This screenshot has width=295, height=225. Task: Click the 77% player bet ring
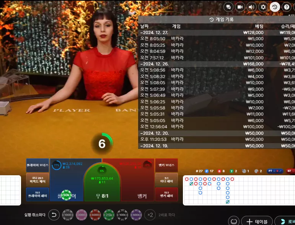(x=57, y=165)
